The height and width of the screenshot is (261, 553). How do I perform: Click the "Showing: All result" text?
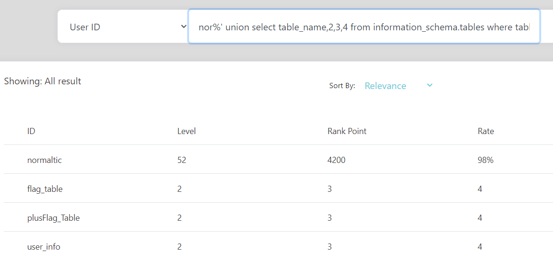click(x=43, y=81)
